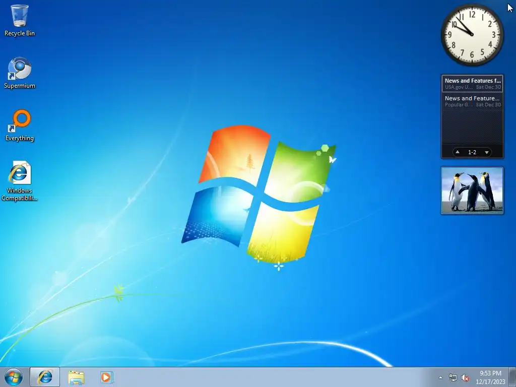Viewport: 516px width, 387px height.
Task: Open the network status tray icon
Action: 453,377
